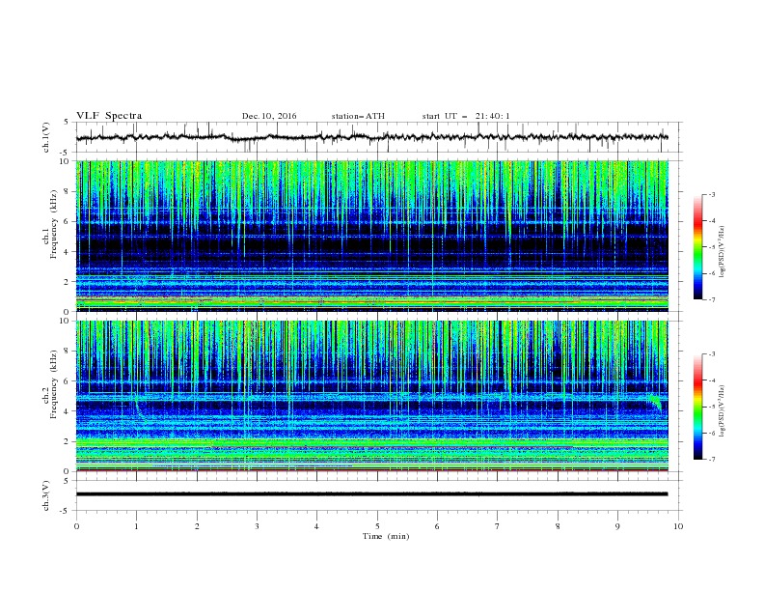Click the "station=ATH" label
Image resolution: width=764 pixels, height=591 pixels.
358,116
